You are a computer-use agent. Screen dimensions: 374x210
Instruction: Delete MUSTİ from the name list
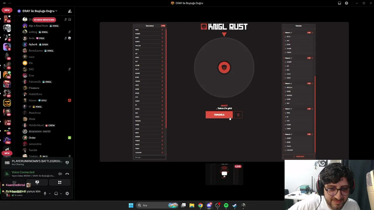click(162, 145)
